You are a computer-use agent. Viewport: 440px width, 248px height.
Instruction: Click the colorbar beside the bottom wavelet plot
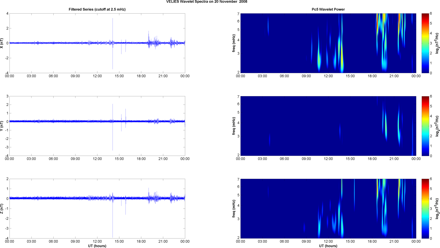pos(425,209)
